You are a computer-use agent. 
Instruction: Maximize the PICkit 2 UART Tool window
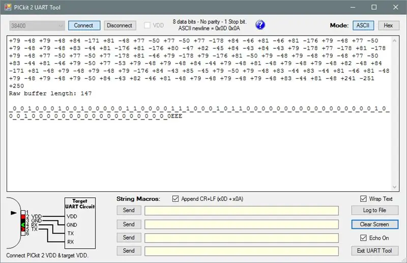374,7
